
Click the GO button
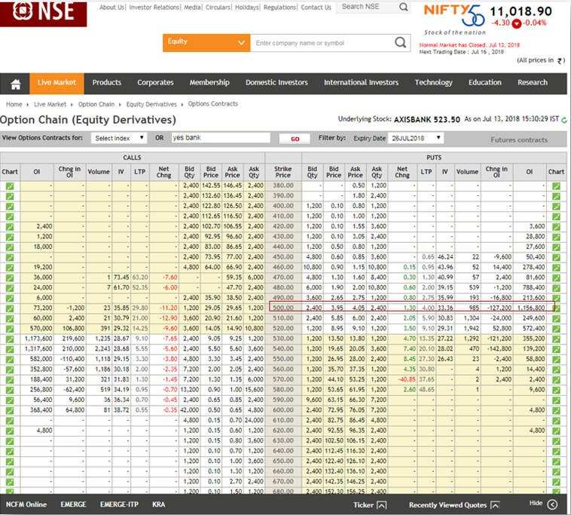click(x=295, y=139)
